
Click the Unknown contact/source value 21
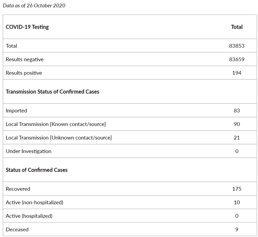pos(237,138)
